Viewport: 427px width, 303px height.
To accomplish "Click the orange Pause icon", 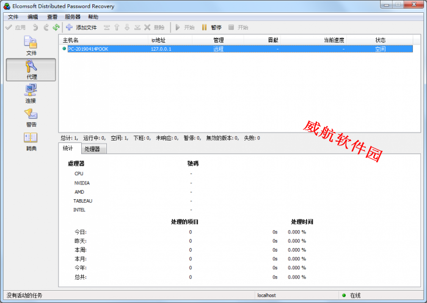I will pyautogui.click(x=204, y=27).
